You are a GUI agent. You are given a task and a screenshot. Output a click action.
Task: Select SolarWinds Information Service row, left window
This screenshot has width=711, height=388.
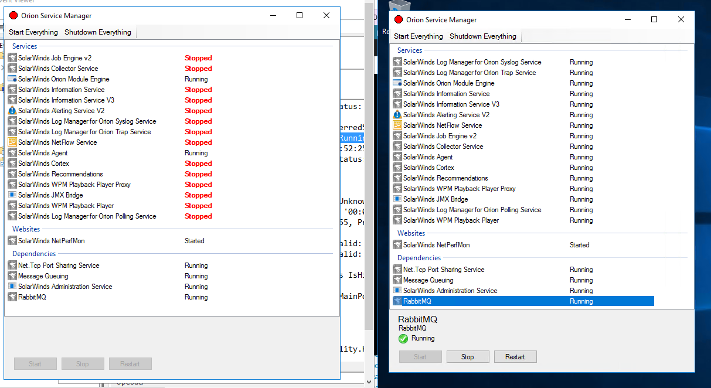tap(138, 90)
